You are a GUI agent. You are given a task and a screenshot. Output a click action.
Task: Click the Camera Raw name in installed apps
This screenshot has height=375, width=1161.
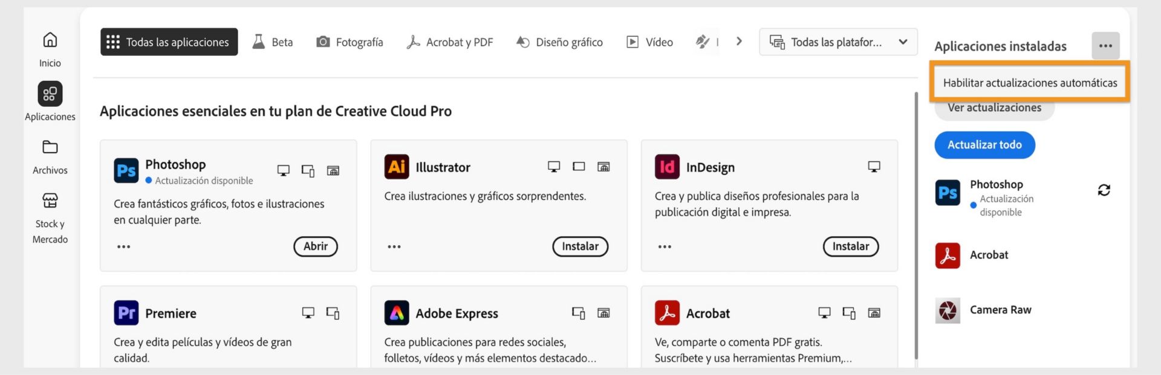tap(1000, 310)
